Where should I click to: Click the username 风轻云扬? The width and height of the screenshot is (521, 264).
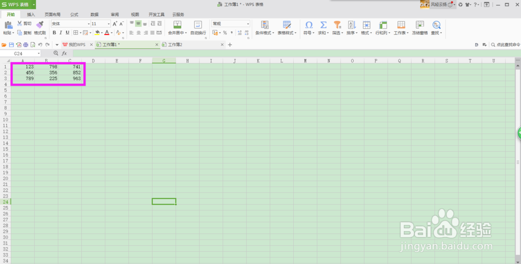point(439,4)
